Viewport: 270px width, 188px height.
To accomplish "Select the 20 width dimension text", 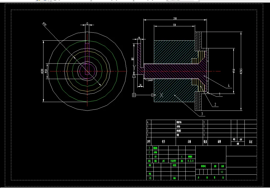I will click(140, 85).
